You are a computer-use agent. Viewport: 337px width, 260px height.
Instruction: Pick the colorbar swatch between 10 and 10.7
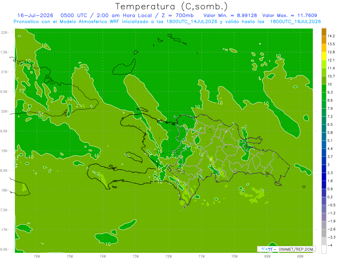(x=324, y=80)
